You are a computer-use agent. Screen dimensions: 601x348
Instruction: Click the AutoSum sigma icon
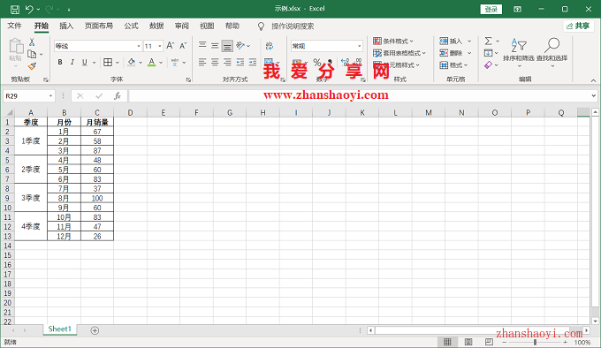(488, 41)
